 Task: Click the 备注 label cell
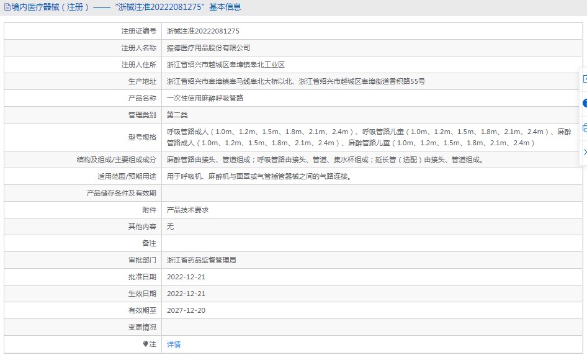(x=83, y=243)
